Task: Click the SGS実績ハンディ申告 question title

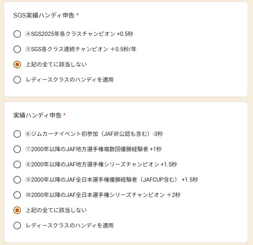Action: point(44,15)
